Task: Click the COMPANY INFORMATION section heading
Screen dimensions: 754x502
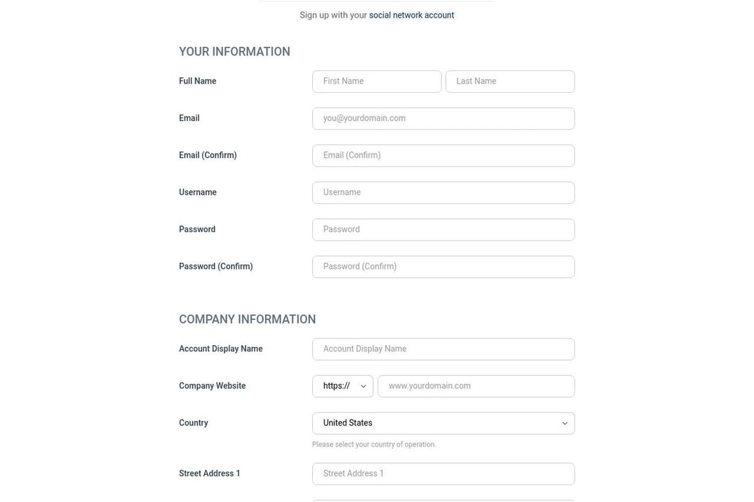Action: tap(247, 320)
